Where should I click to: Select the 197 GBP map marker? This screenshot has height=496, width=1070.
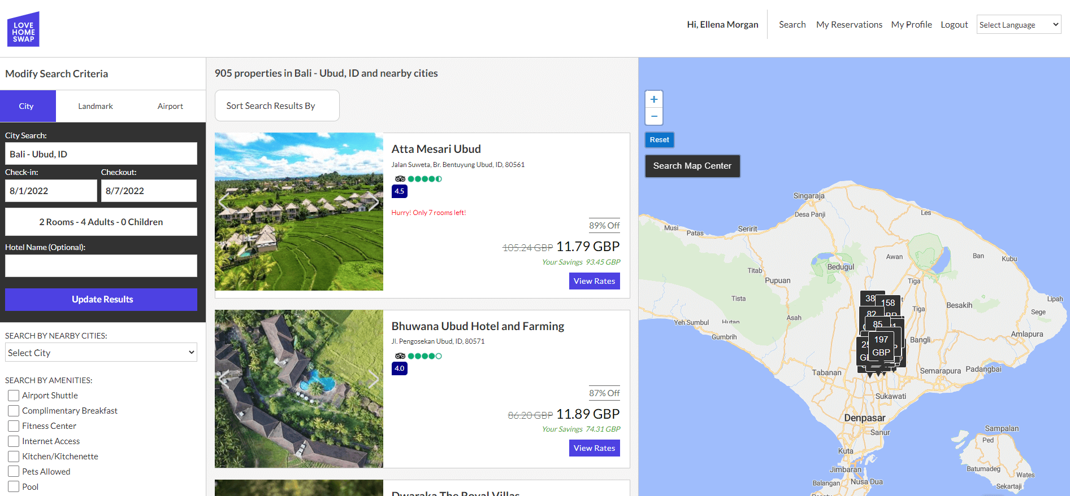[x=881, y=346]
